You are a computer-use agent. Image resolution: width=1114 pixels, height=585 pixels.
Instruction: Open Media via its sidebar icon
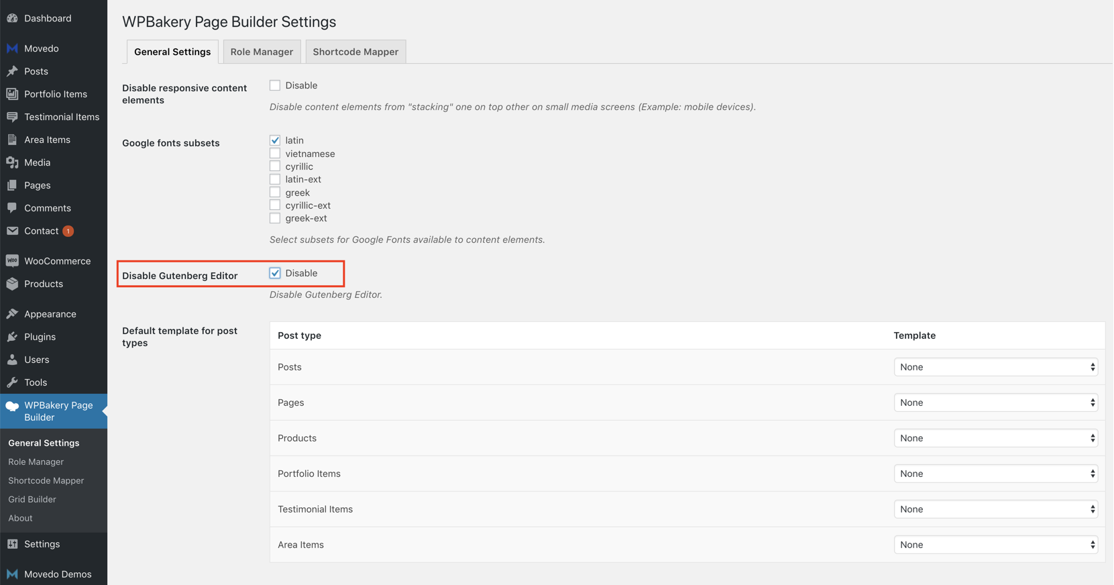[12, 162]
